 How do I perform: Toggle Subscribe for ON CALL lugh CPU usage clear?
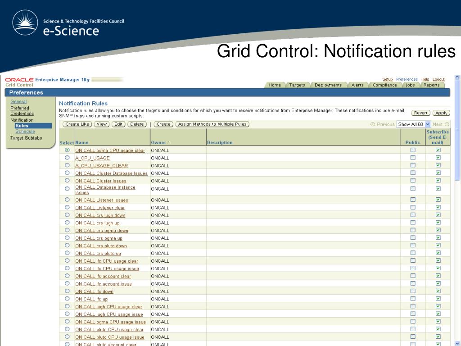438,306
